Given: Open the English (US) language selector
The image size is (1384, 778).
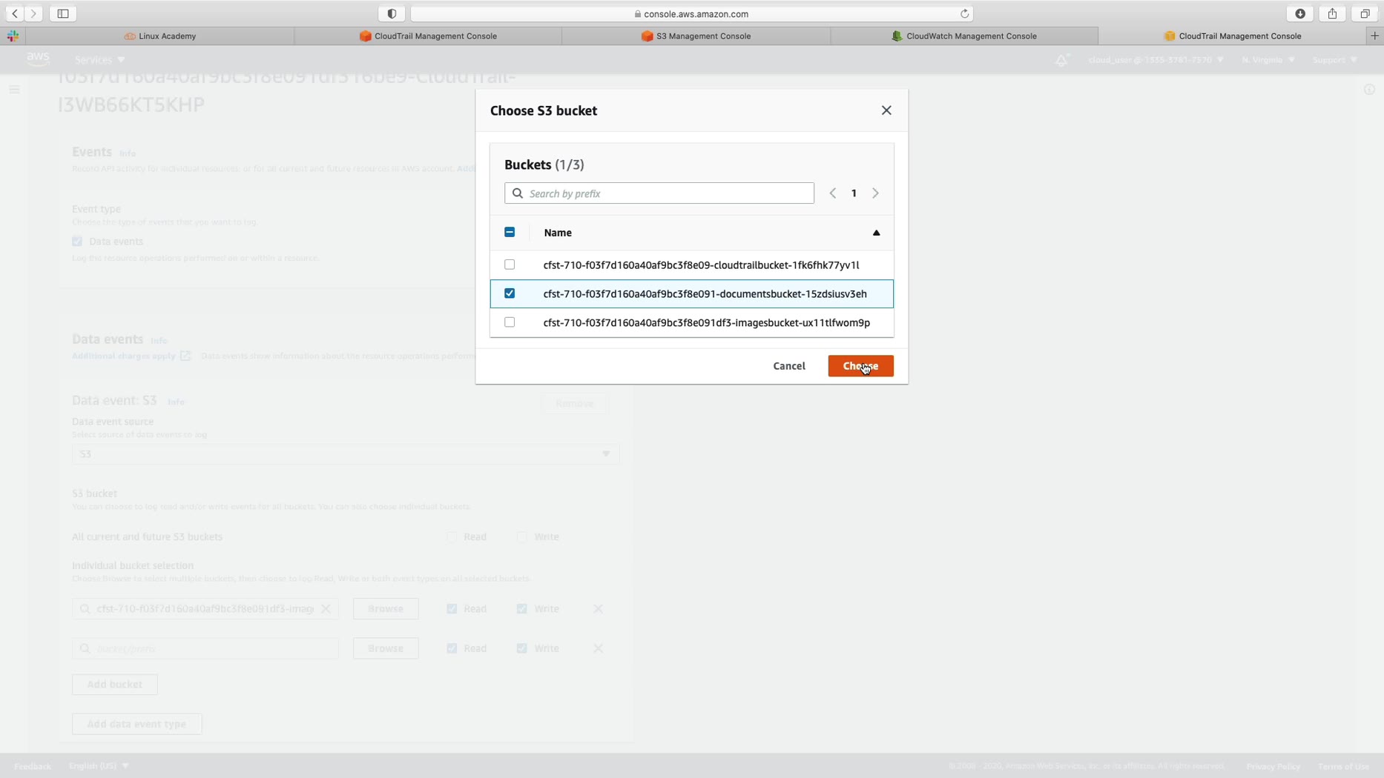Looking at the screenshot, I should (99, 765).
